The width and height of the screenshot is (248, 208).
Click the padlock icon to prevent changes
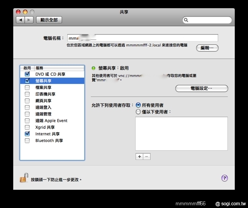tap(24, 178)
